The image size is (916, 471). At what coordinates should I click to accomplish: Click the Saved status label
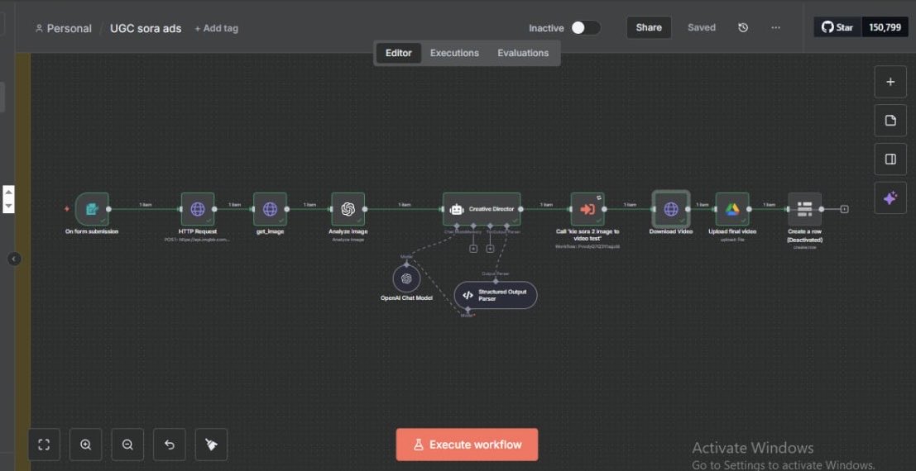pyautogui.click(x=702, y=27)
